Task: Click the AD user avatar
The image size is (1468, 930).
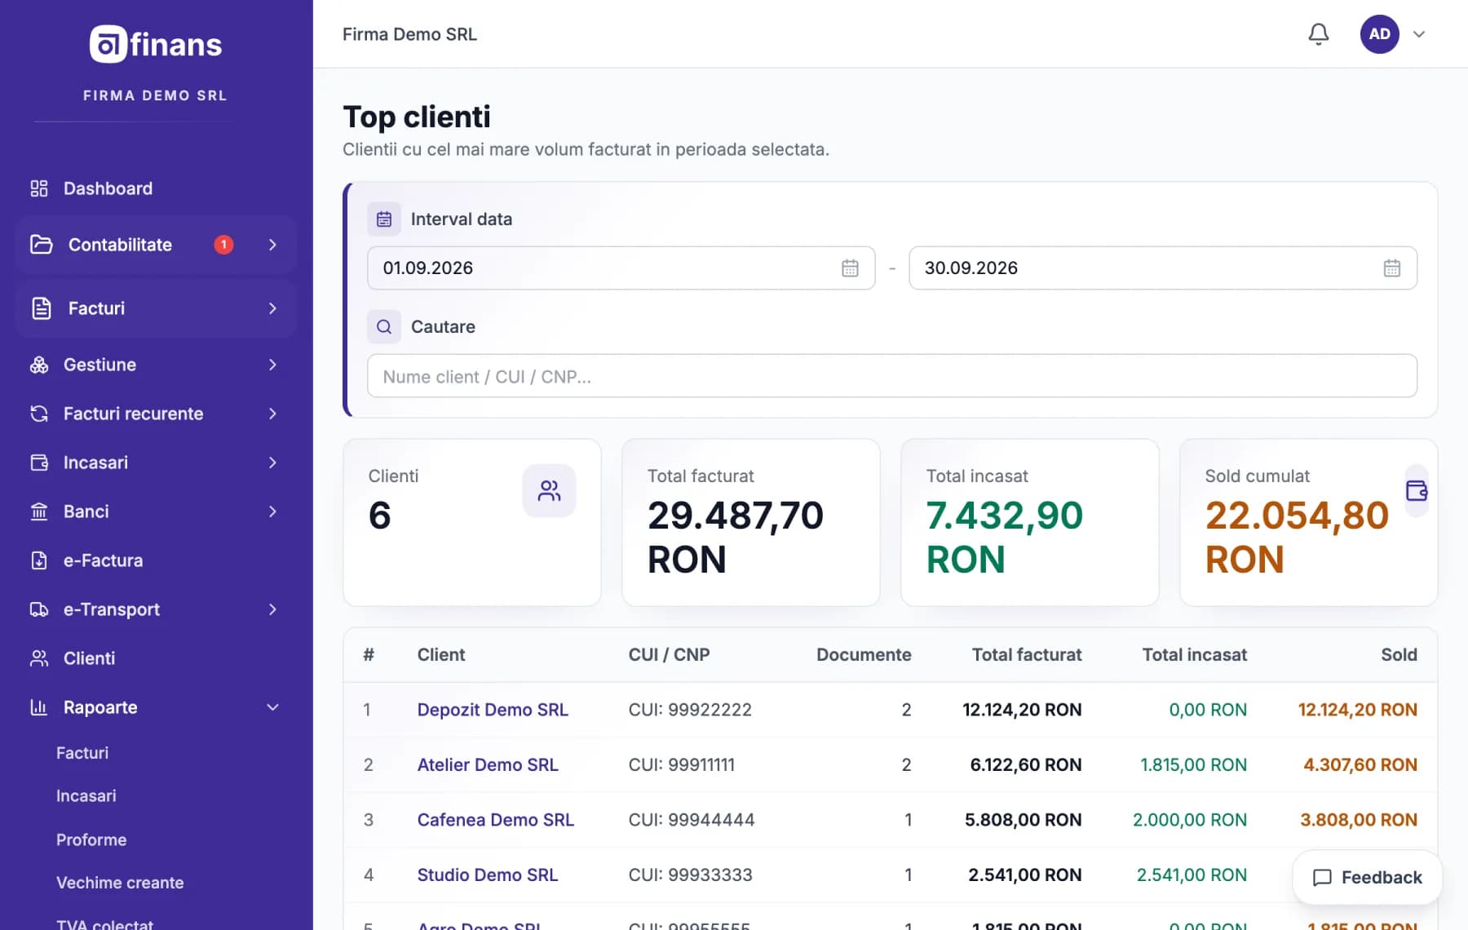Action: [1379, 34]
